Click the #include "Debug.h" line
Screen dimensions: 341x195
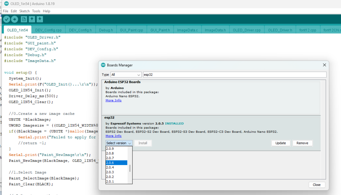tap(25, 55)
